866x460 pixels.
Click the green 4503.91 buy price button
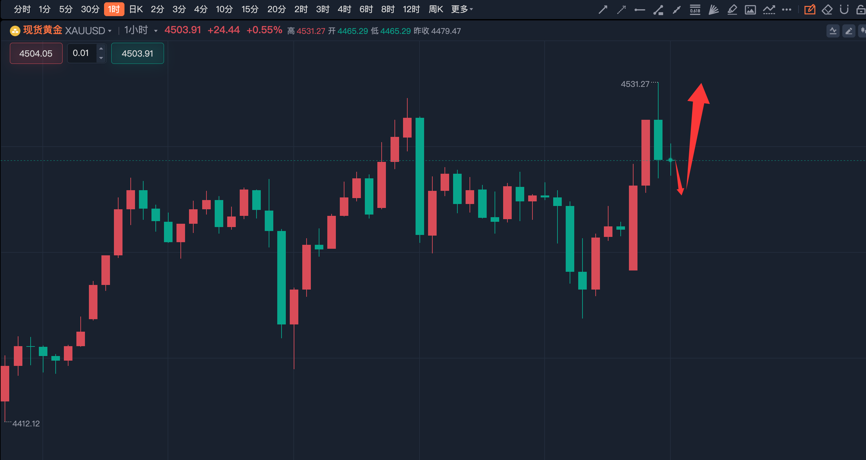[x=137, y=53]
